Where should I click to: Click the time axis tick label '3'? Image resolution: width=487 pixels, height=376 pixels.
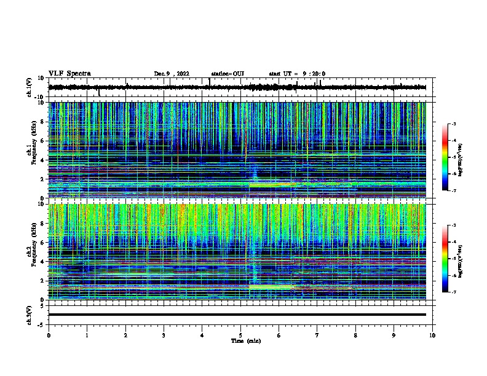point(164,335)
